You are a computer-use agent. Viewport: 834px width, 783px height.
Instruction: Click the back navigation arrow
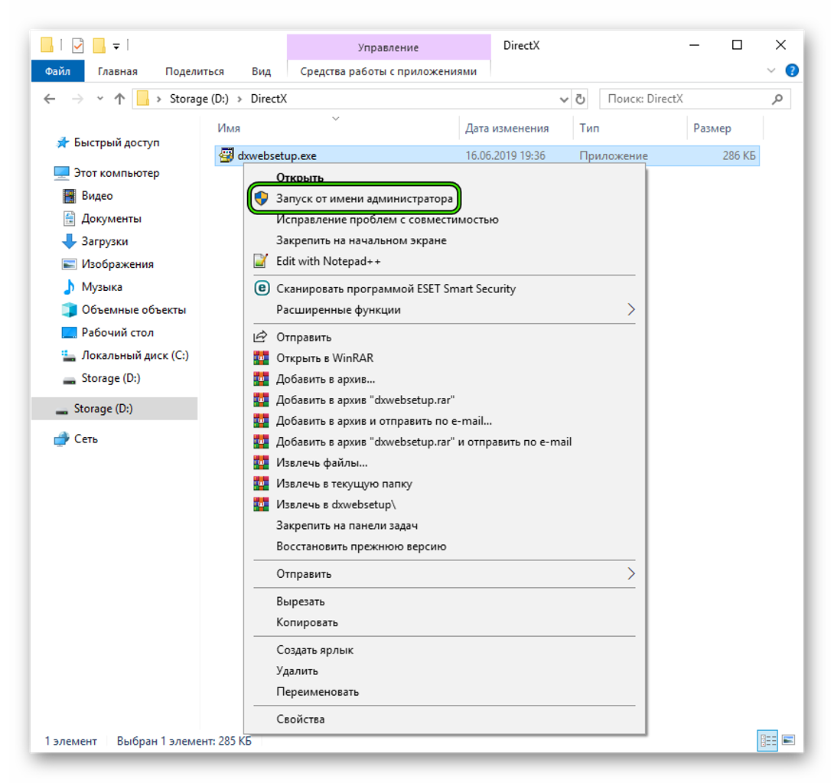(50, 99)
